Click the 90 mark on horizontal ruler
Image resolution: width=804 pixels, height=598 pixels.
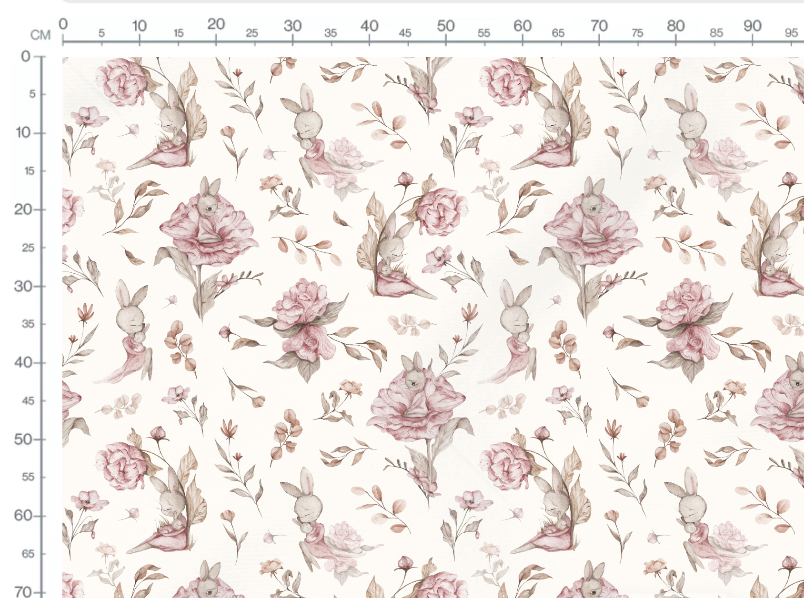[753, 26]
